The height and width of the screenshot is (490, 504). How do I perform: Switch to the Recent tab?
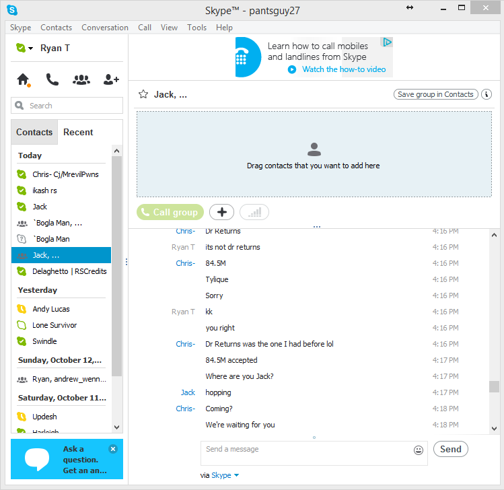pos(78,132)
